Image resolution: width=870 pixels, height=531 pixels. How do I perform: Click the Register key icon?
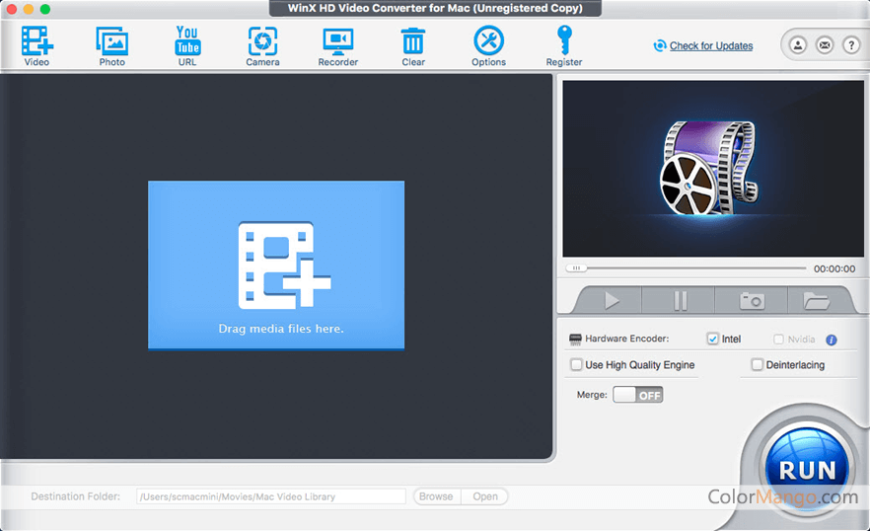tap(564, 46)
